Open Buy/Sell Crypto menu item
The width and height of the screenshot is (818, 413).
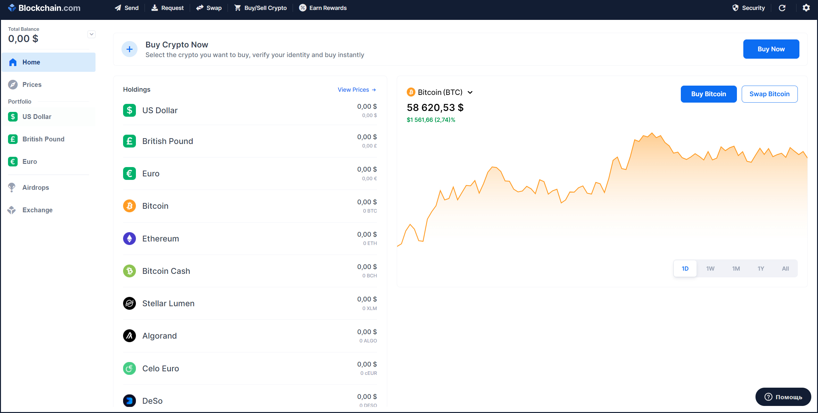[260, 8]
